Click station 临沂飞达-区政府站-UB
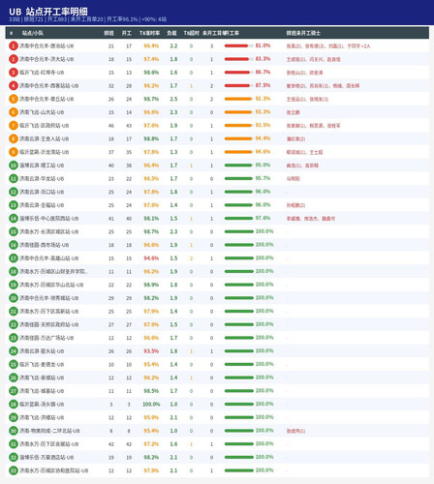Viewport: 434px width, 484px height. click(x=45, y=126)
